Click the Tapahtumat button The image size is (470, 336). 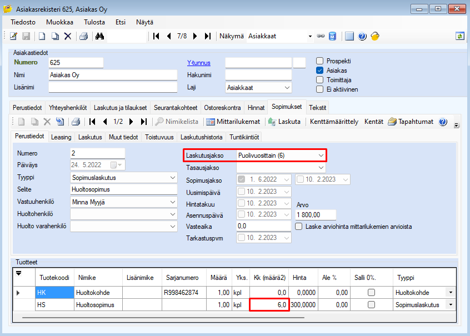coord(411,122)
